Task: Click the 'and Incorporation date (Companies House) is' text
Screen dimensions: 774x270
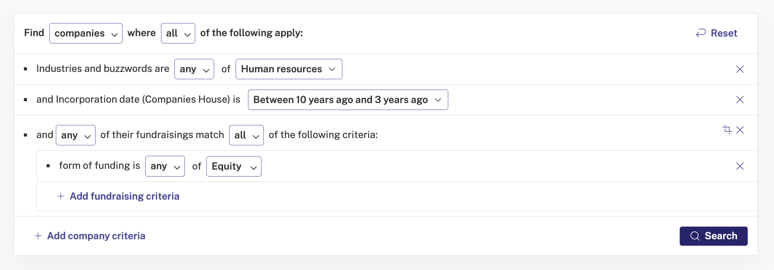Action: (138, 100)
